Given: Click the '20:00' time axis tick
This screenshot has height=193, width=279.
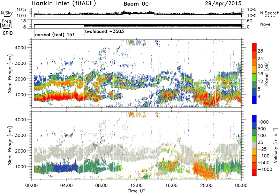Looking at the screenshot, I should coord(206,186).
